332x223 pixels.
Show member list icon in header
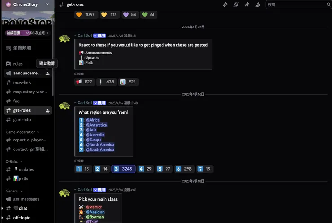pyautogui.click(x=258, y=4)
